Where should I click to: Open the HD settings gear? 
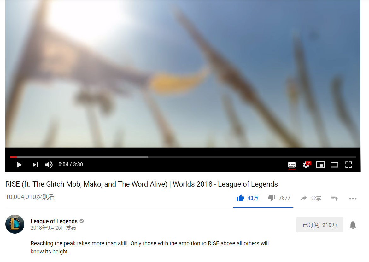[307, 165]
